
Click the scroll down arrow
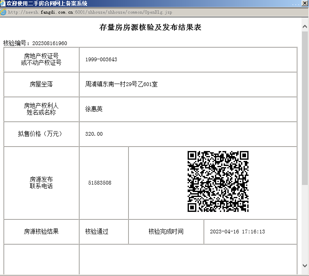[x=305, y=265]
